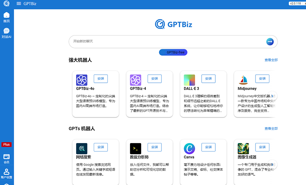
Task: Select the GPTBiz-free model pill
Action: (x=173, y=52)
